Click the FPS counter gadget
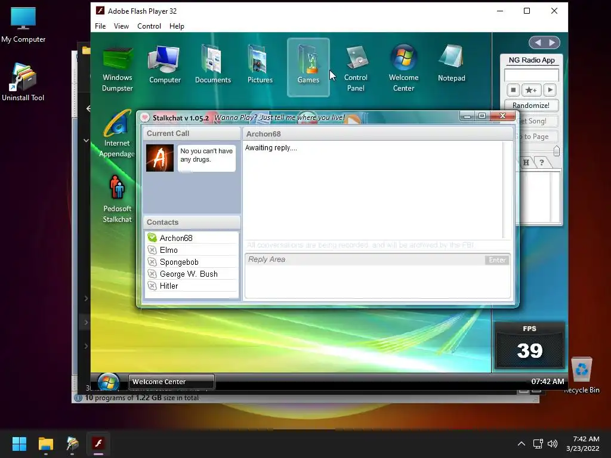 [530, 345]
